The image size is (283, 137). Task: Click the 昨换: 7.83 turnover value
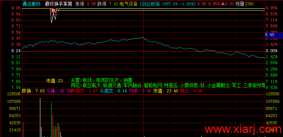click(x=33, y=91)
